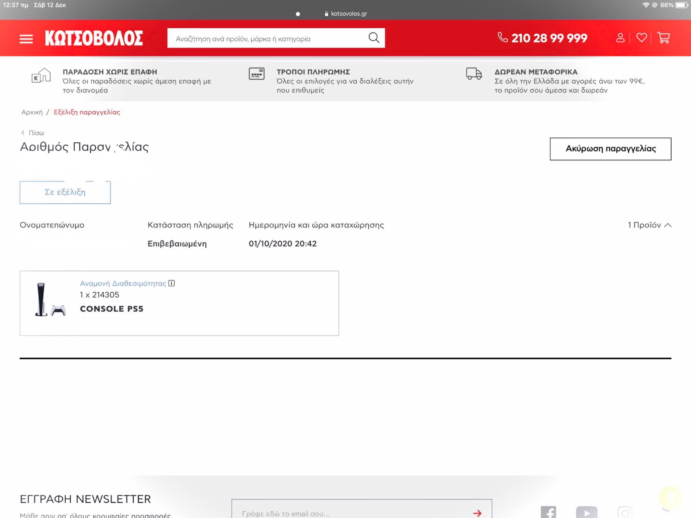691x518 pixels.
Task: Open the shopping cart icon
Action: 663,38
